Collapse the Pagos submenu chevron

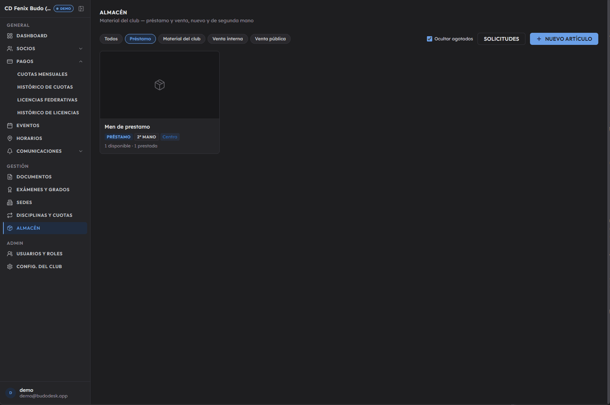pyautogui.click(x=81, y=61)
